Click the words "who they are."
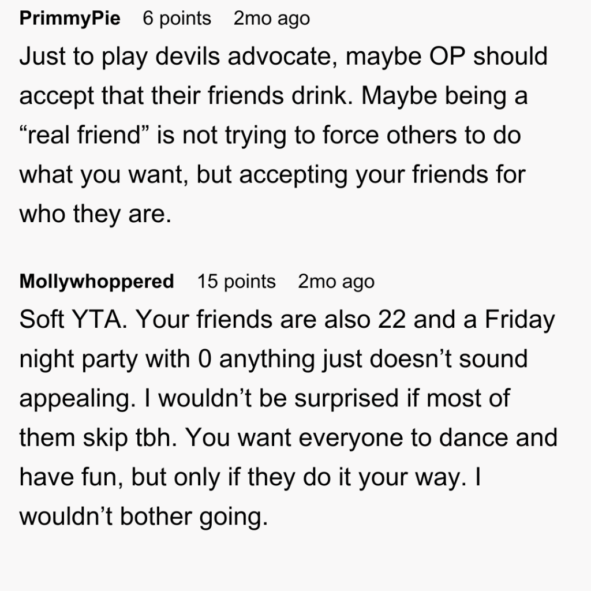Viewport: 591px width, 591px height. 95,214
